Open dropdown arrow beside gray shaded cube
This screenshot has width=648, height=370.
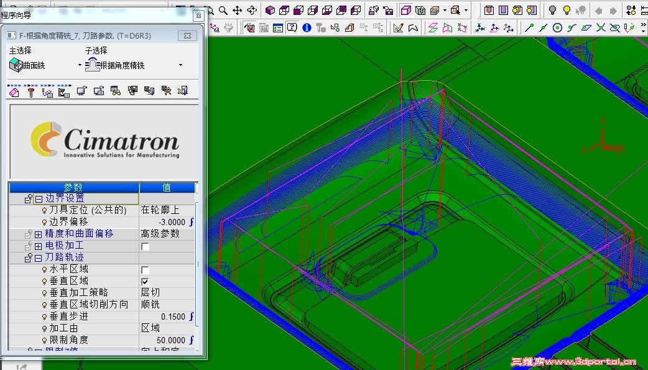tap(445, 11)
